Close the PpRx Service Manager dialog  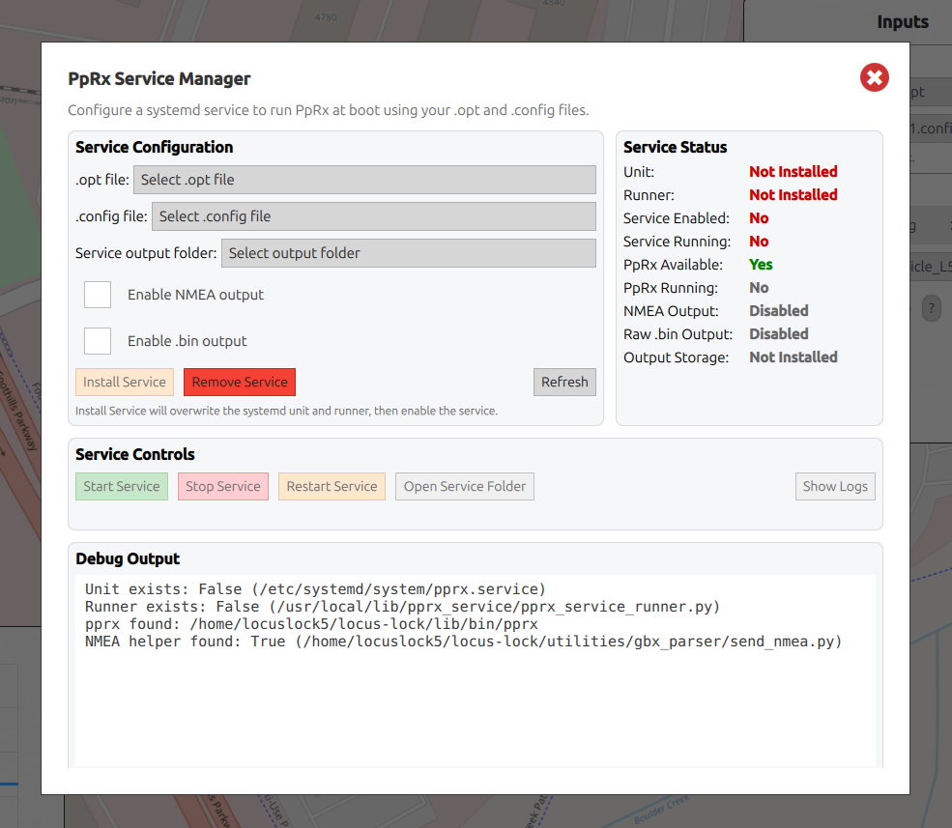tap(875, 77)
